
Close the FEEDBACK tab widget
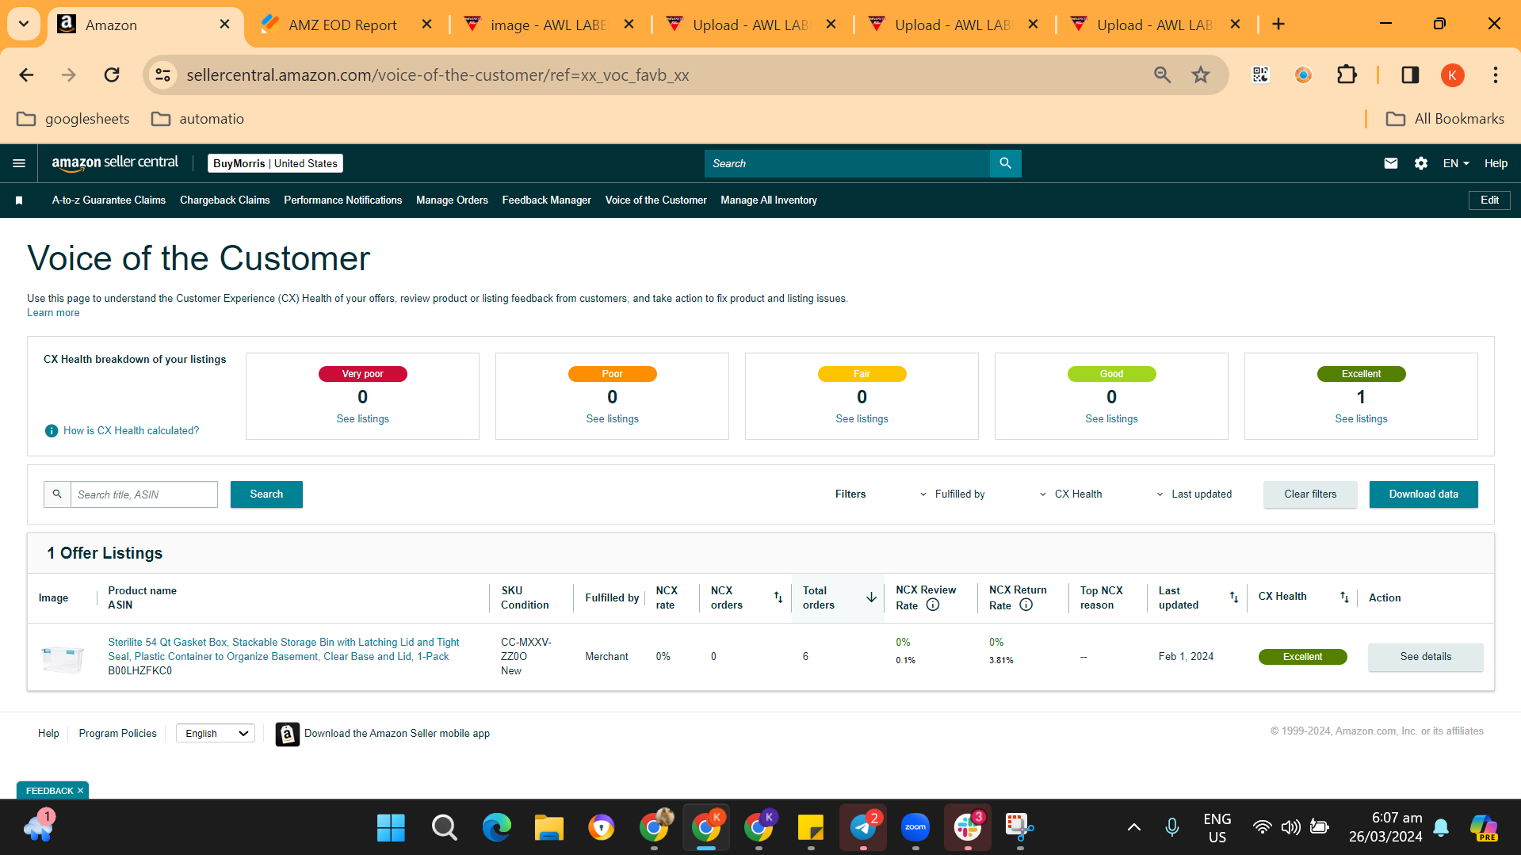pyautogui.click(x=80, y=791)
